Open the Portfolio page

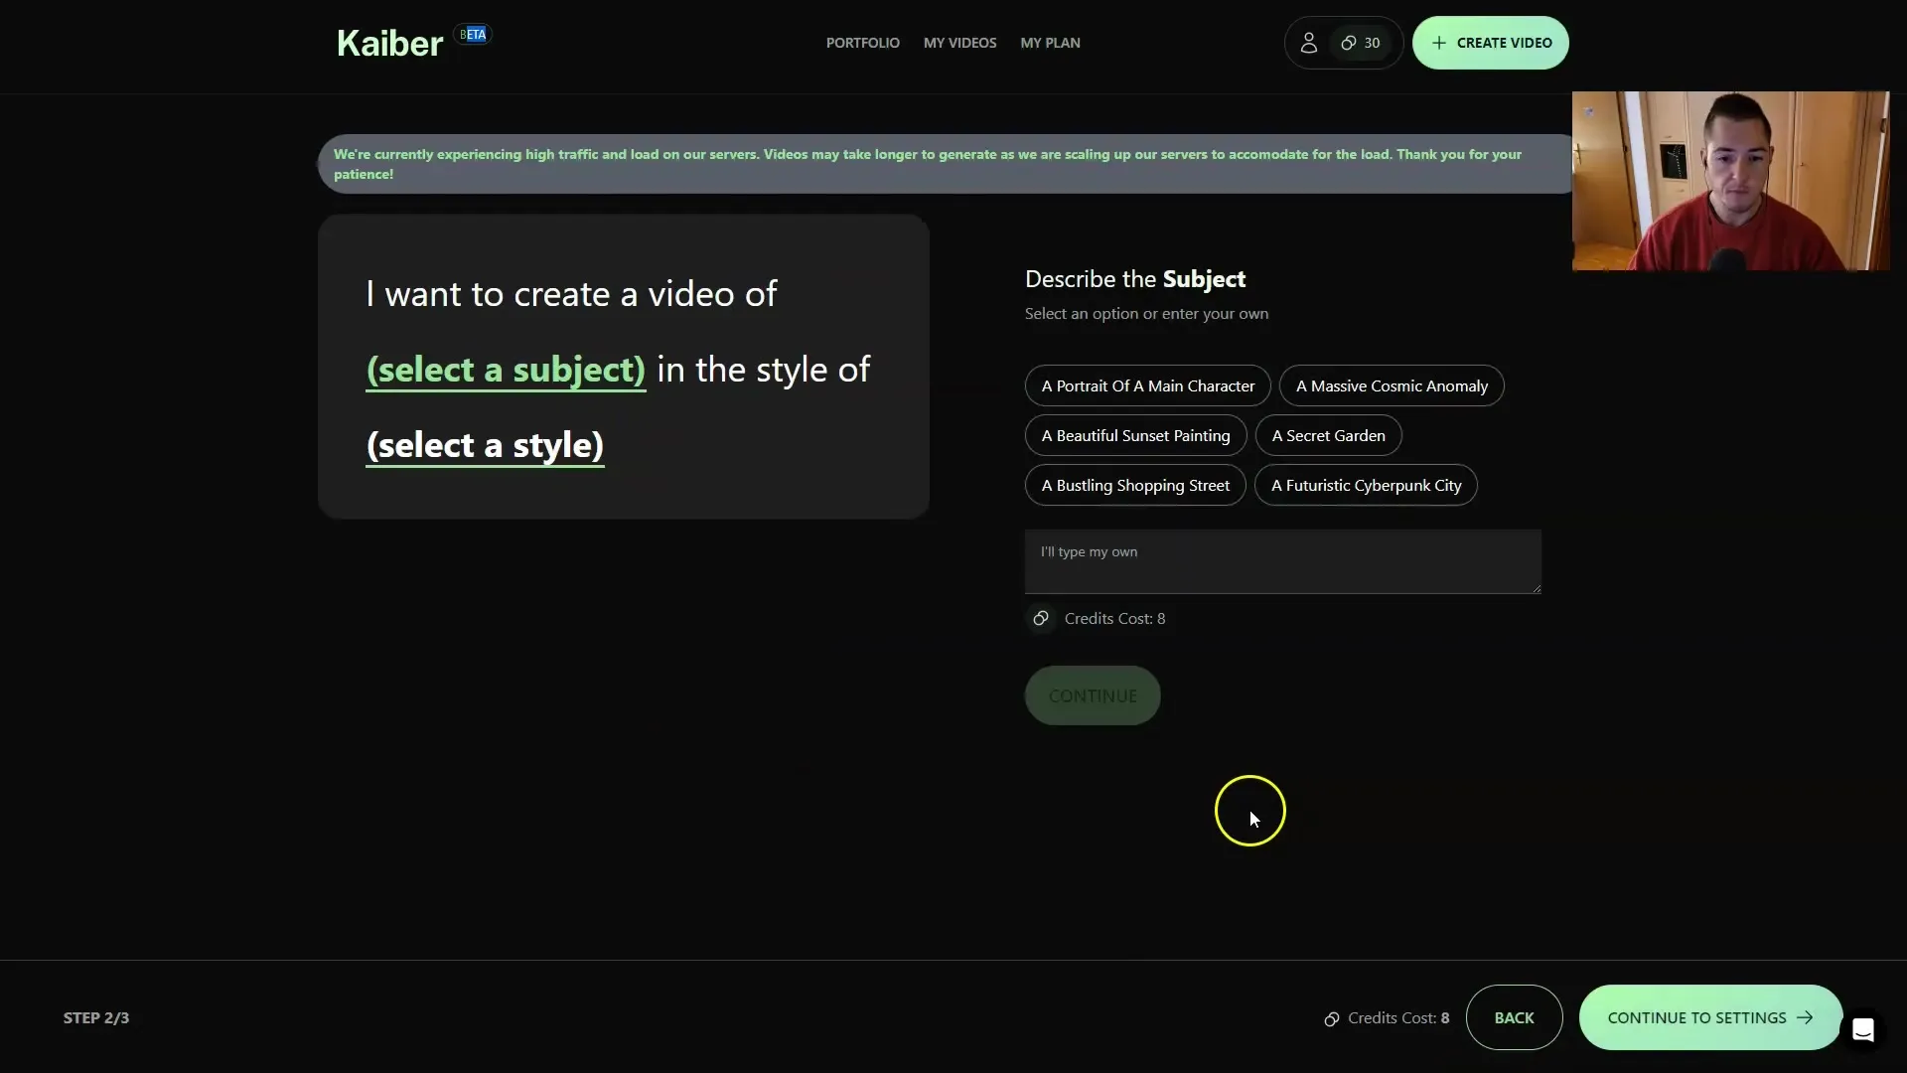click(862, 43)
